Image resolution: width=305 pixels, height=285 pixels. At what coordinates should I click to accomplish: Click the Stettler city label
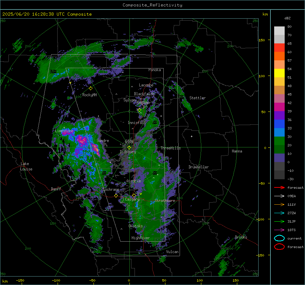pos(198,98)
